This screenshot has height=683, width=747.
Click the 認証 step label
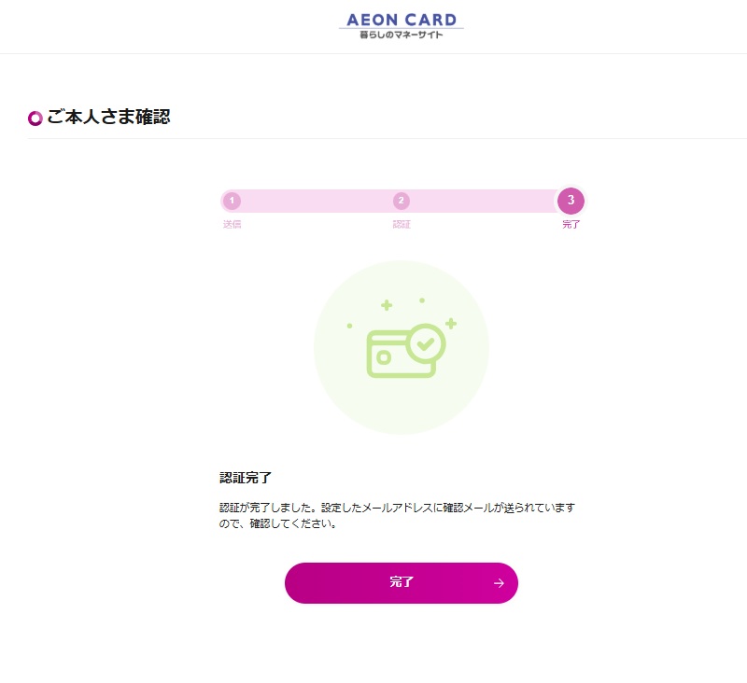click(x=401, y=225)
